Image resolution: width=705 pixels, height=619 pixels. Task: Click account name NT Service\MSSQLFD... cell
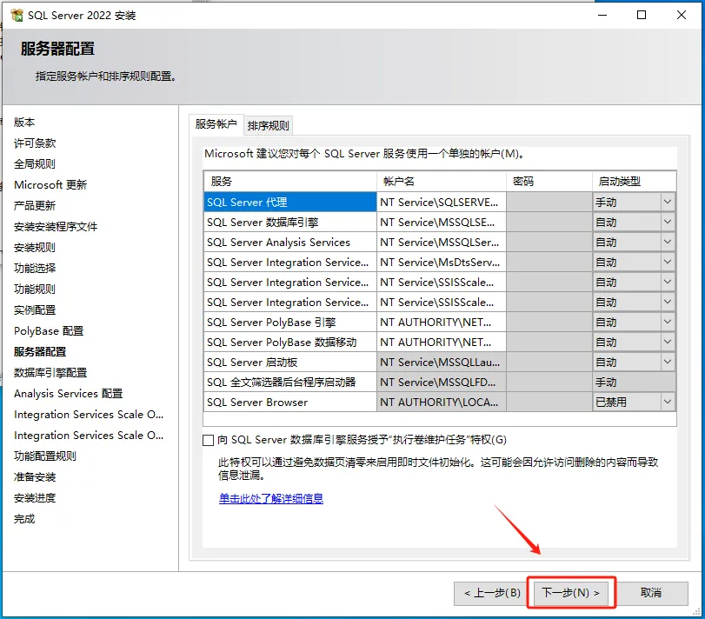tap(442, 383)
